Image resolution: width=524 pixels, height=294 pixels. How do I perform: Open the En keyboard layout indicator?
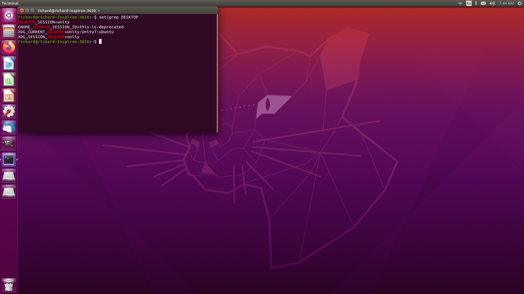(x=469, y=3)
